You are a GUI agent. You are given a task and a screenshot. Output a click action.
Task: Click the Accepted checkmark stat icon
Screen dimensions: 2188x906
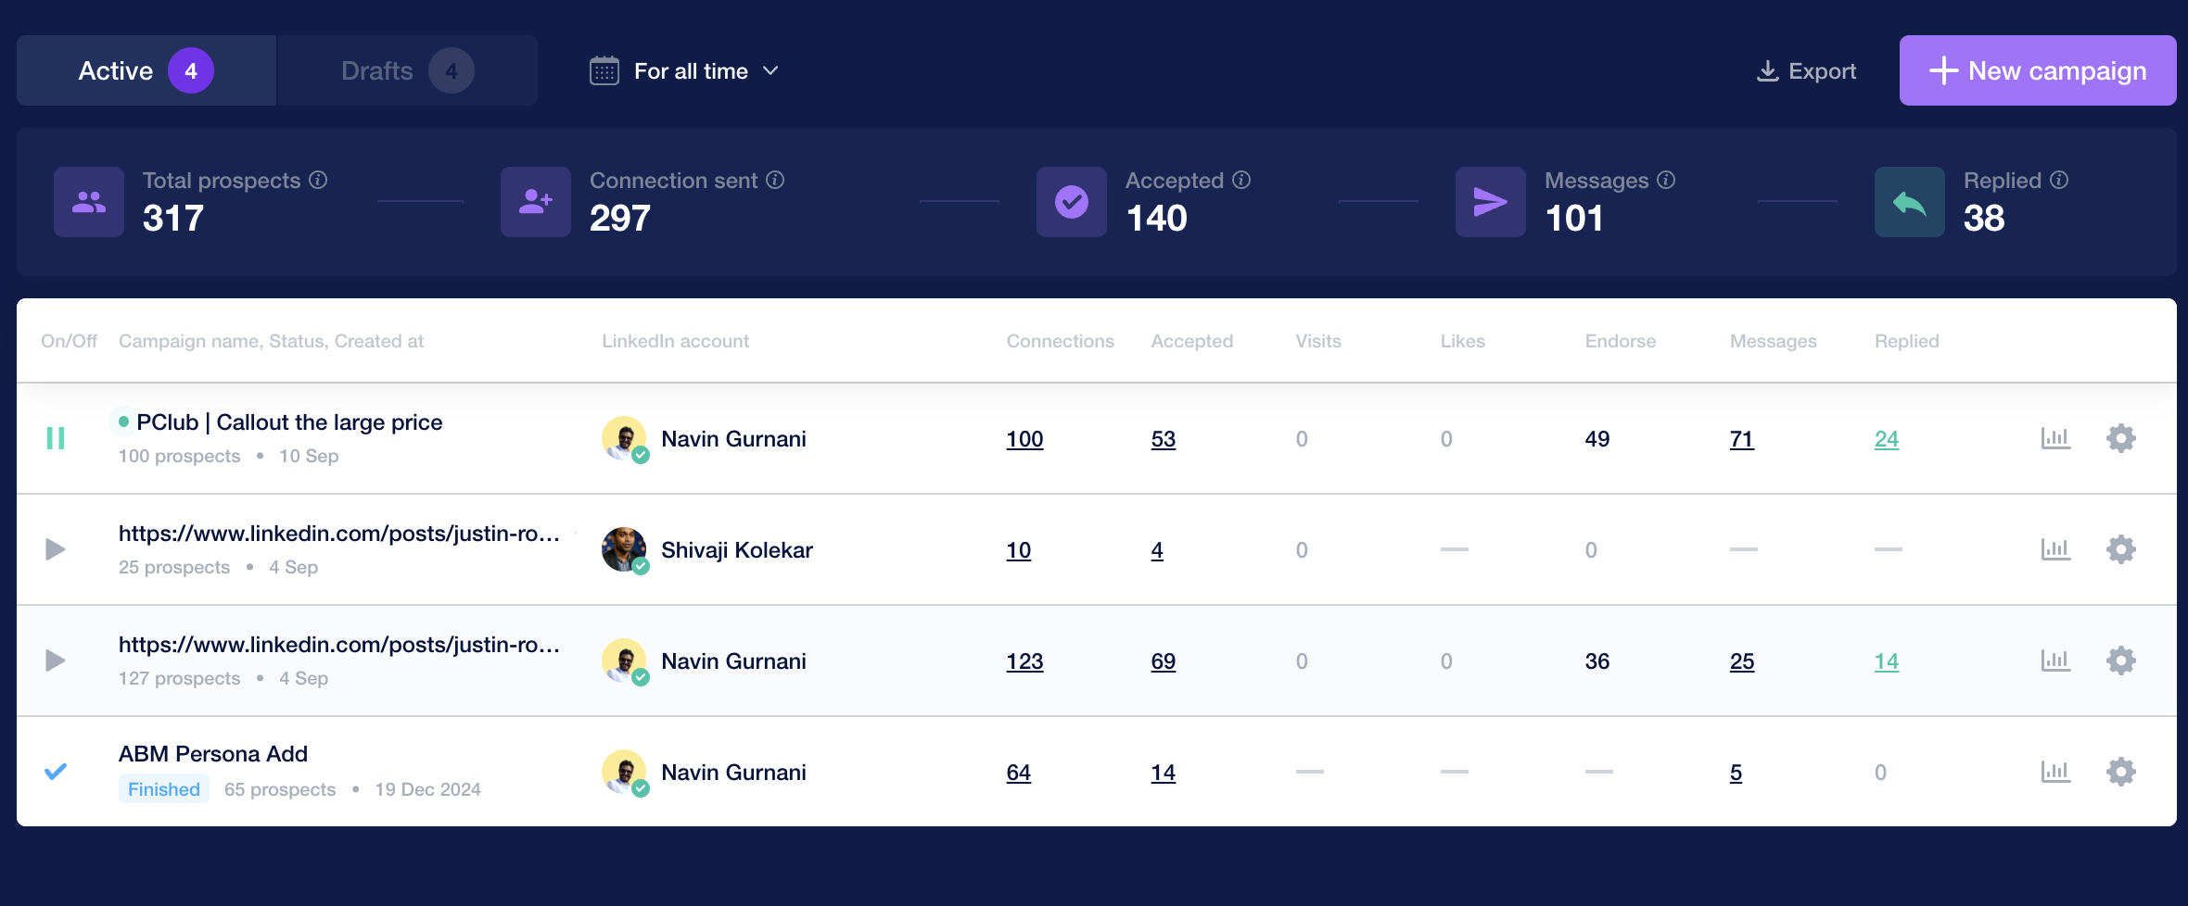1071,201
